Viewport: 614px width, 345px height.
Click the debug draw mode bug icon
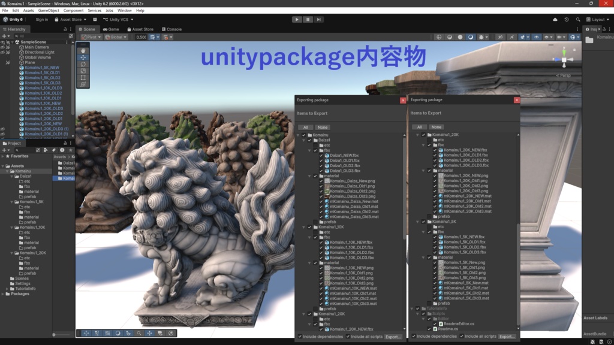pyautogui.click(x=481, y=37)
